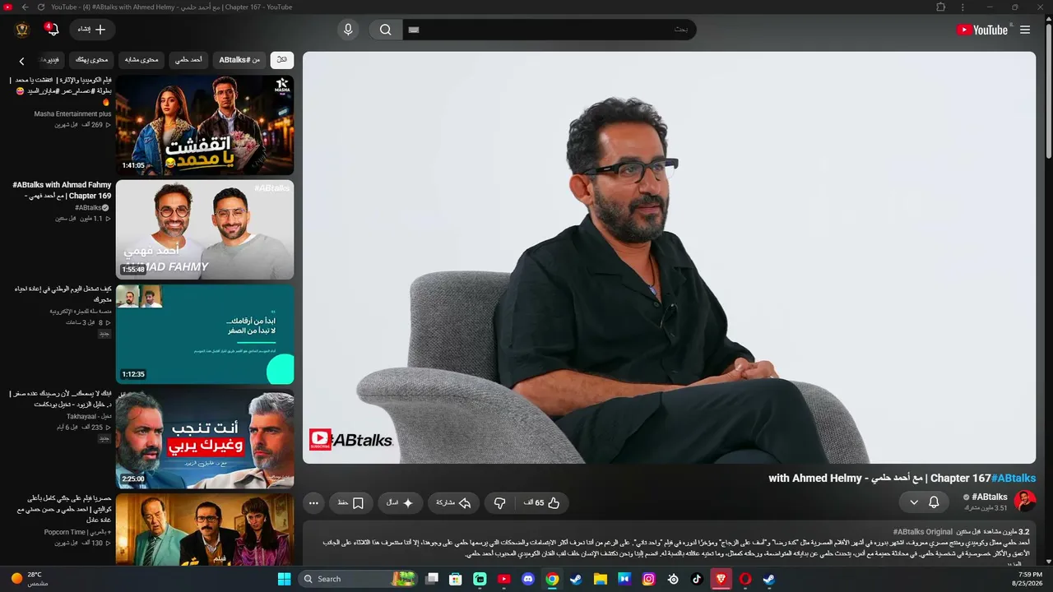
Task: Open the #ABtalks channel name link
Action: (990, 497)
